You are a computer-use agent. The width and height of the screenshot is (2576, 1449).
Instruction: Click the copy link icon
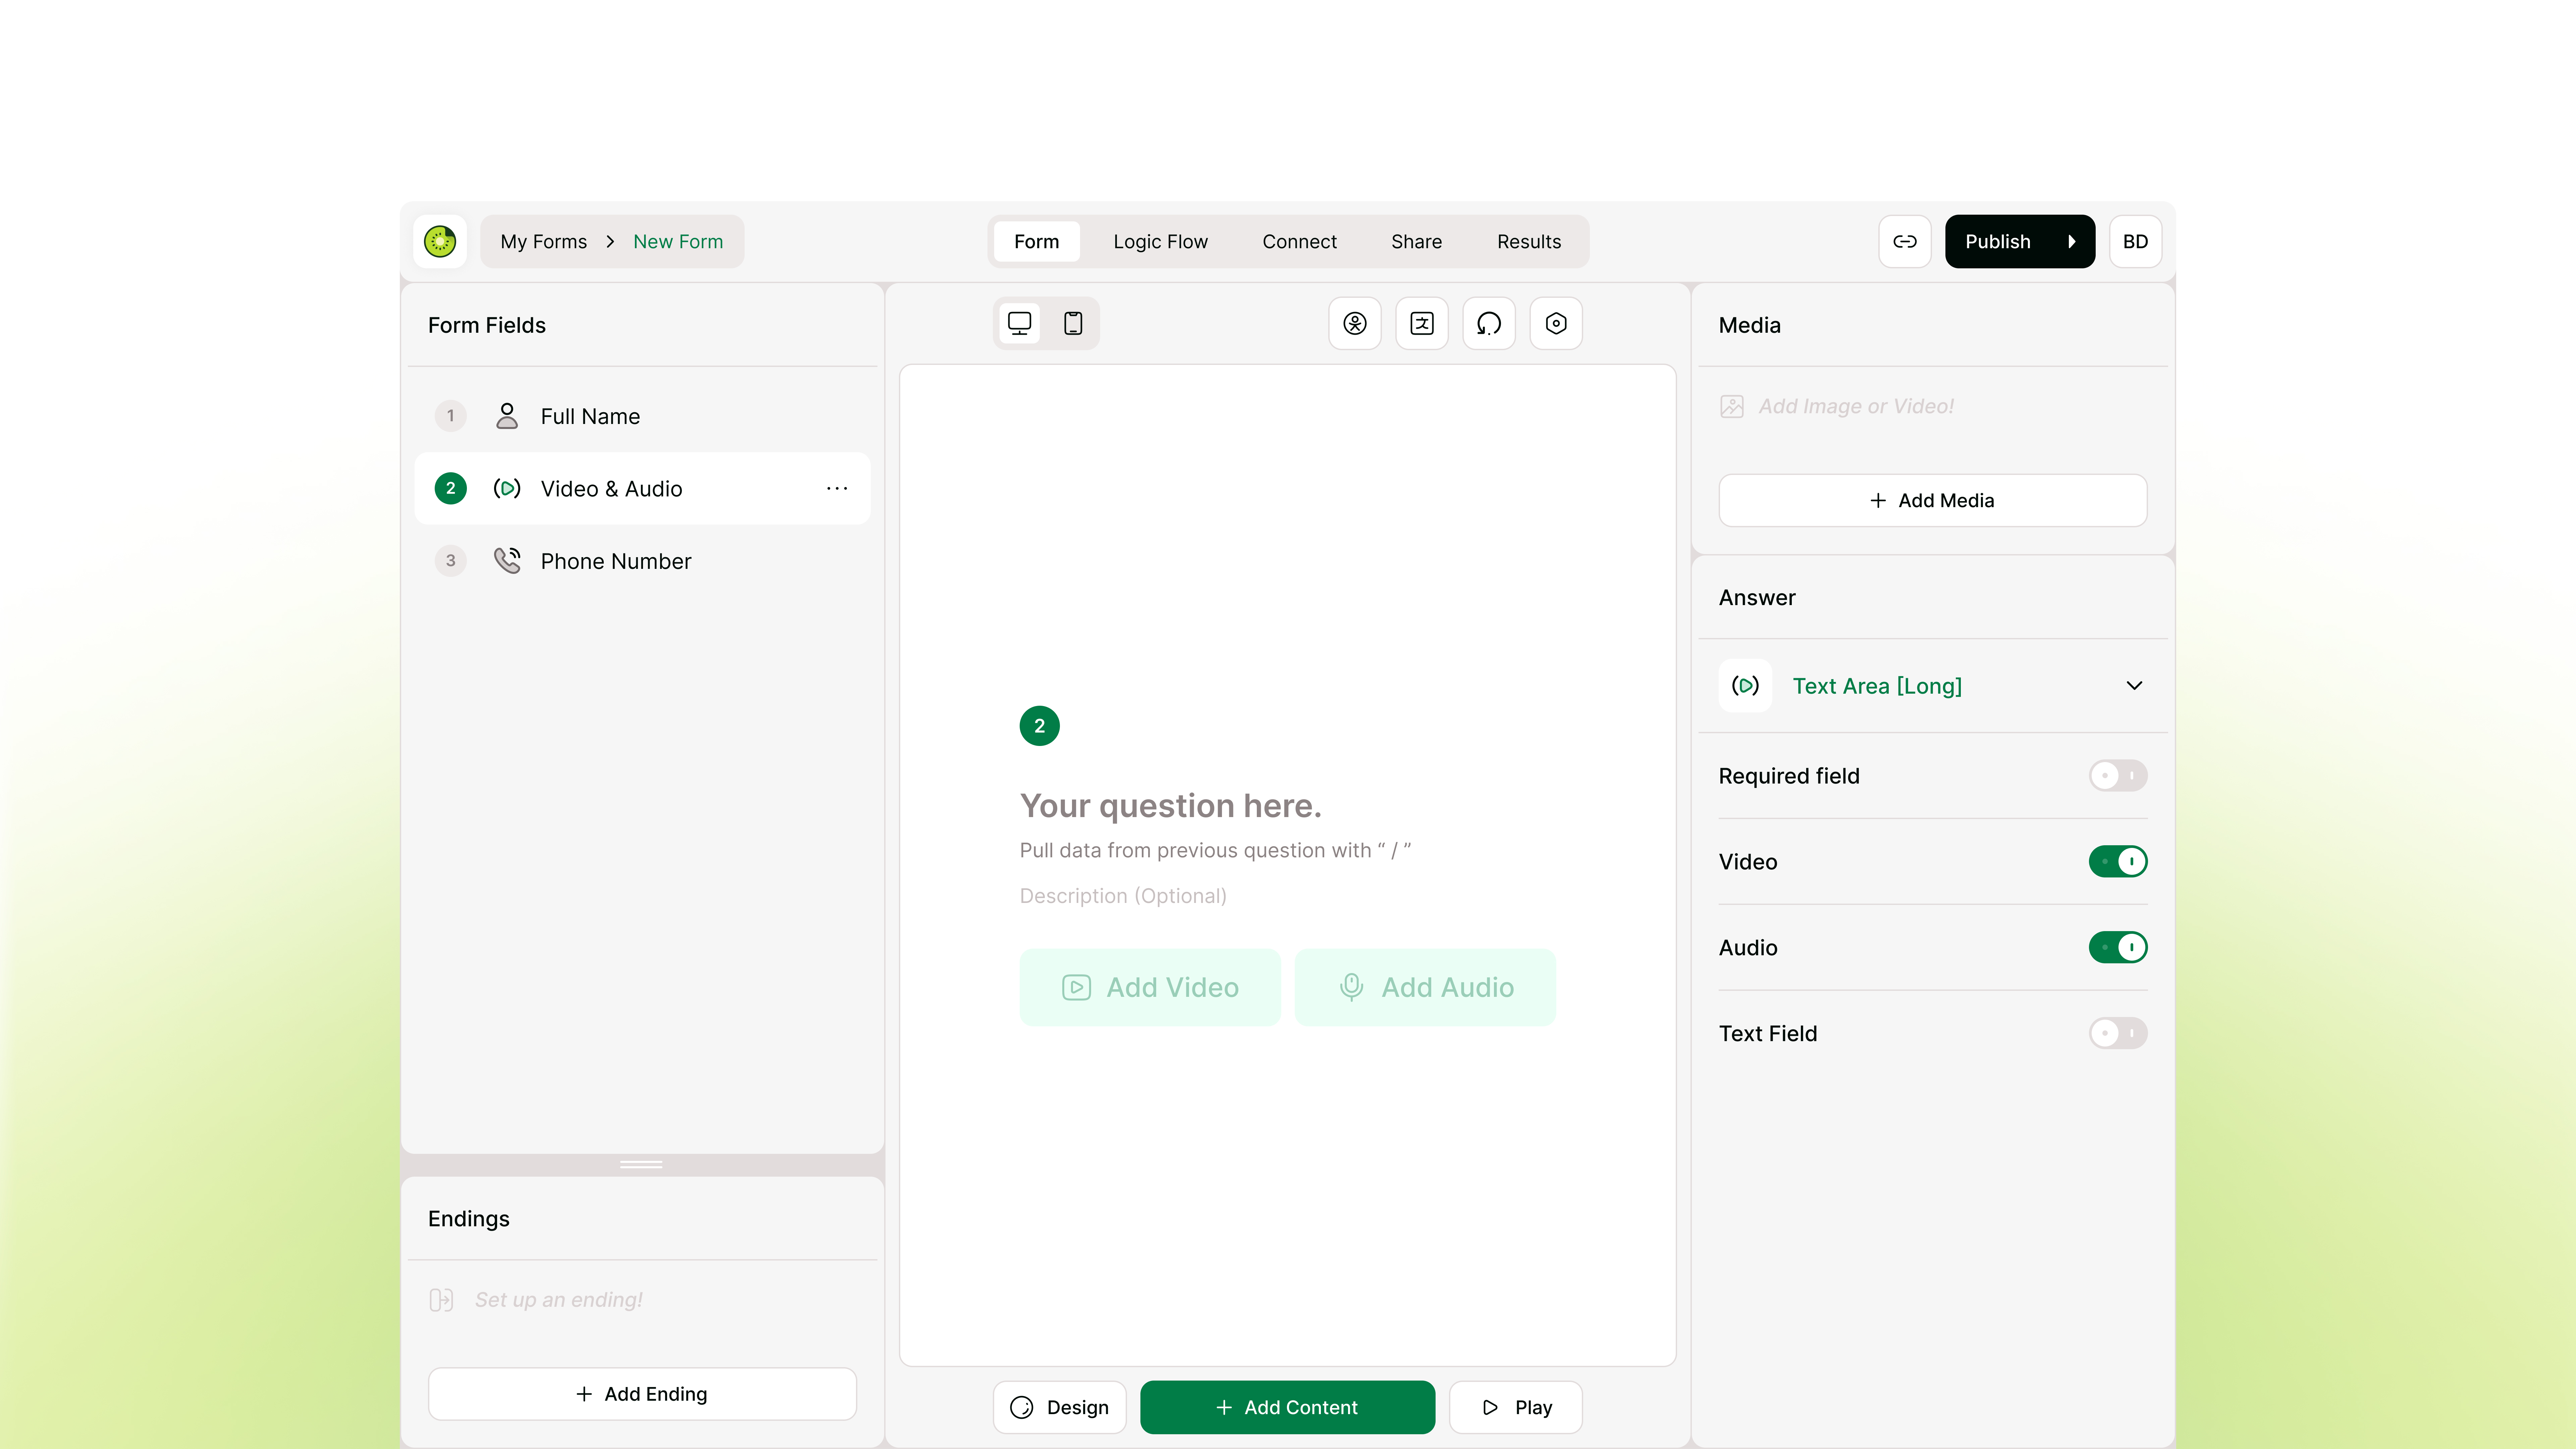coord(1905,241)
